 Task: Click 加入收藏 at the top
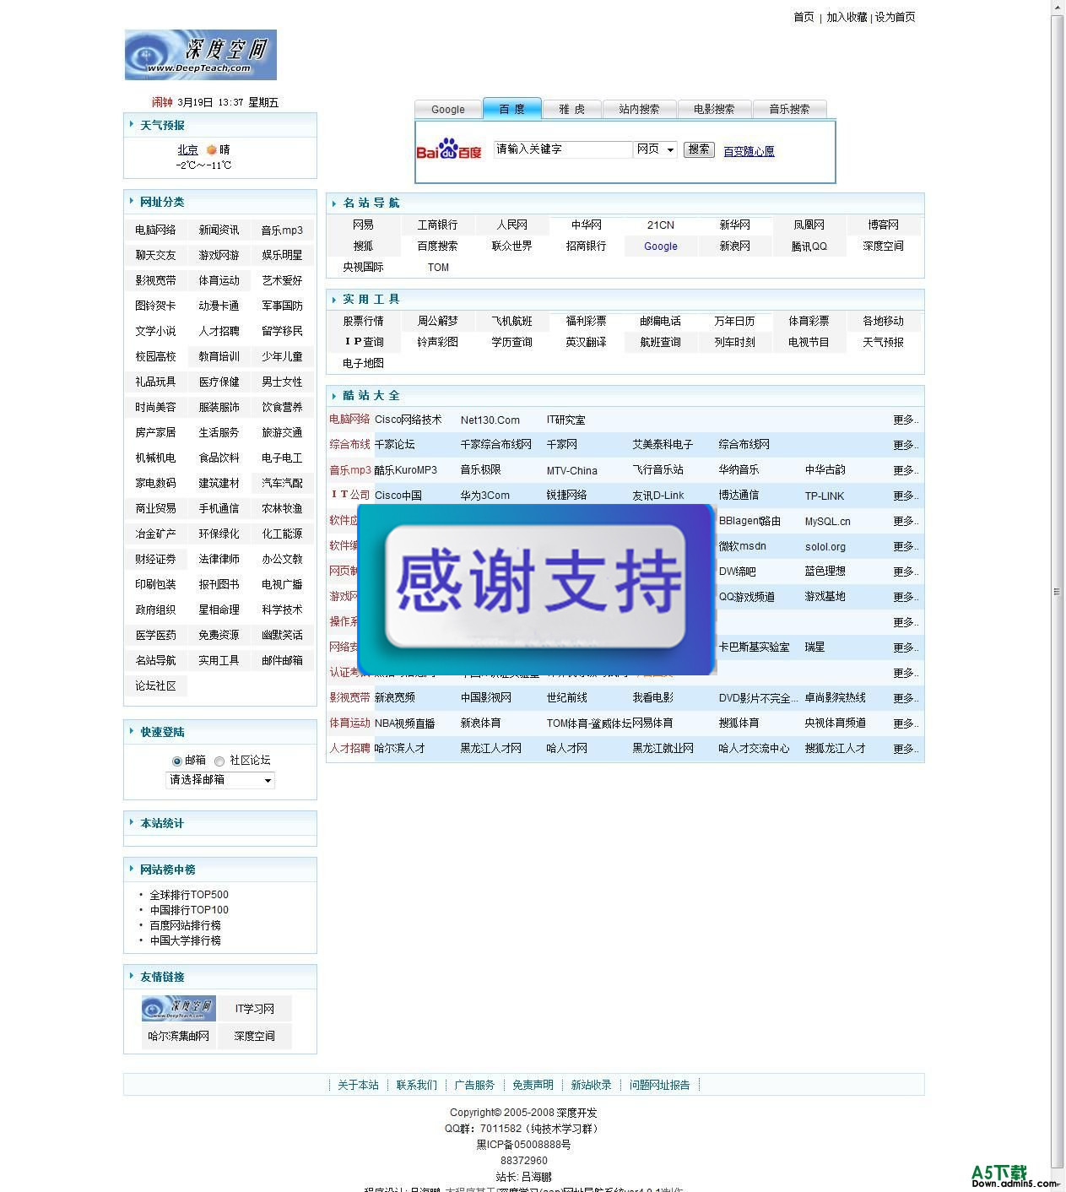(847, 17)
